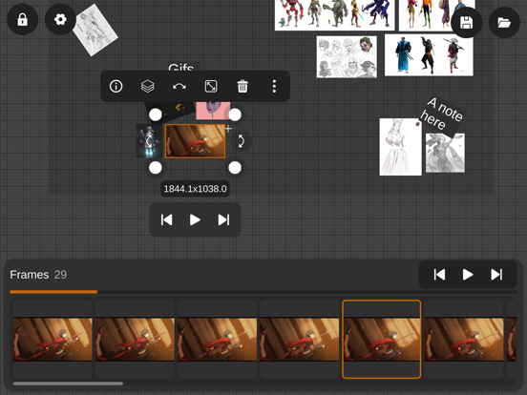
Task: Select the woman in dress pencil sketch
Action: click(400, 146)
